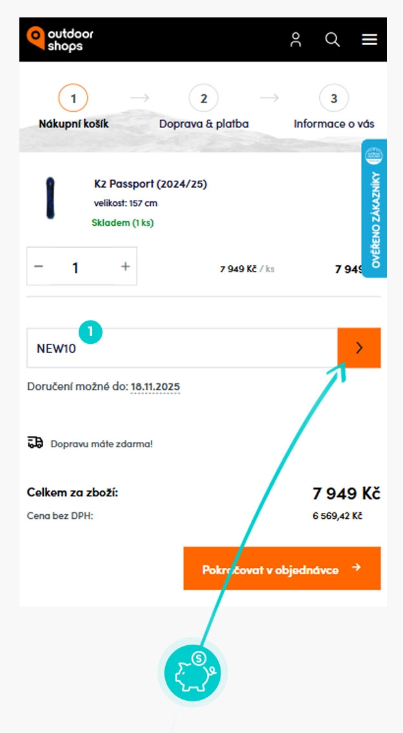
Task: Click the free shipping truck icon
Action: 35,443
